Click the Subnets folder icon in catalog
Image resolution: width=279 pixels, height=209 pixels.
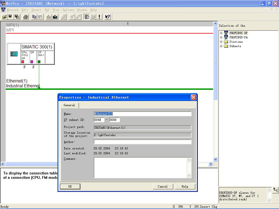coord(226,46)
